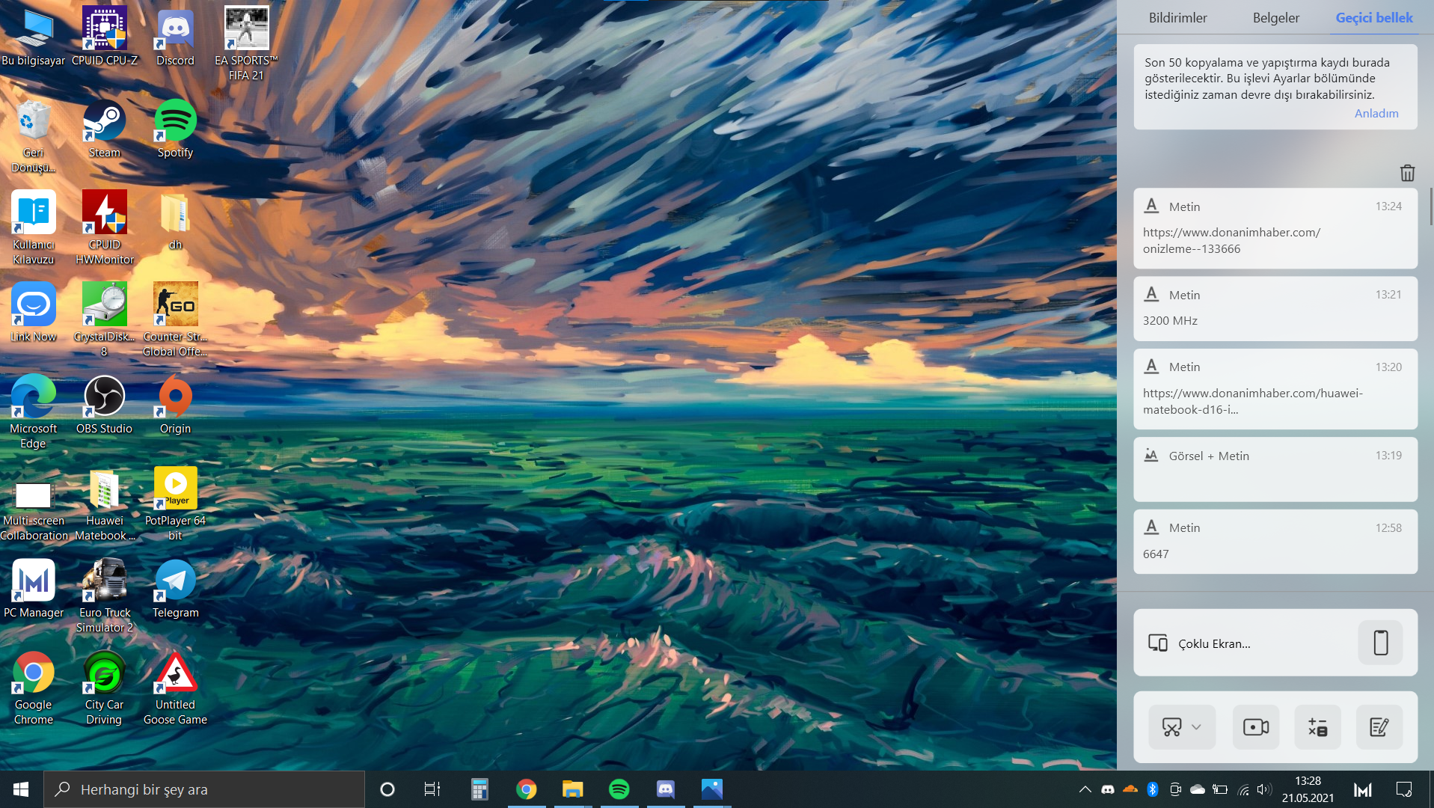Select the Geri Dönüşüm recycle bin
1434x808 pixels.
(34, 135)
